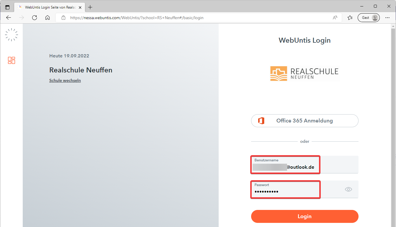Click the WebUntis logo in sidebar
Screen dimensions: 396x227
tap(12, 35)
